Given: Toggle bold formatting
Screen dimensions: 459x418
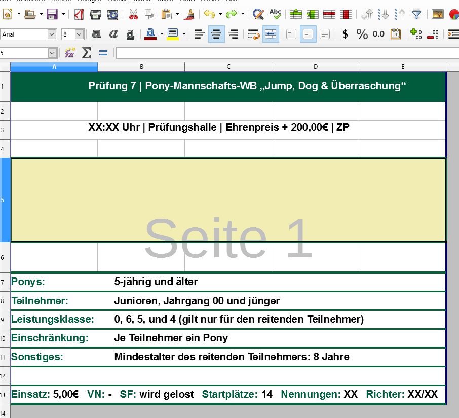Looking at the screenshot, I should coord(96,34).
